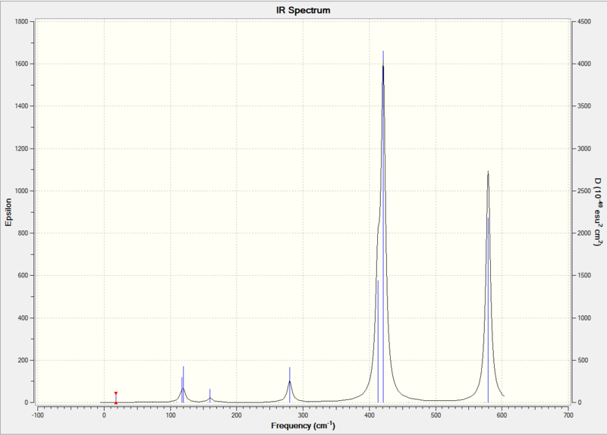Select the "Epsilon" axis label
607x435 pixels.
(x=8, y=212)
